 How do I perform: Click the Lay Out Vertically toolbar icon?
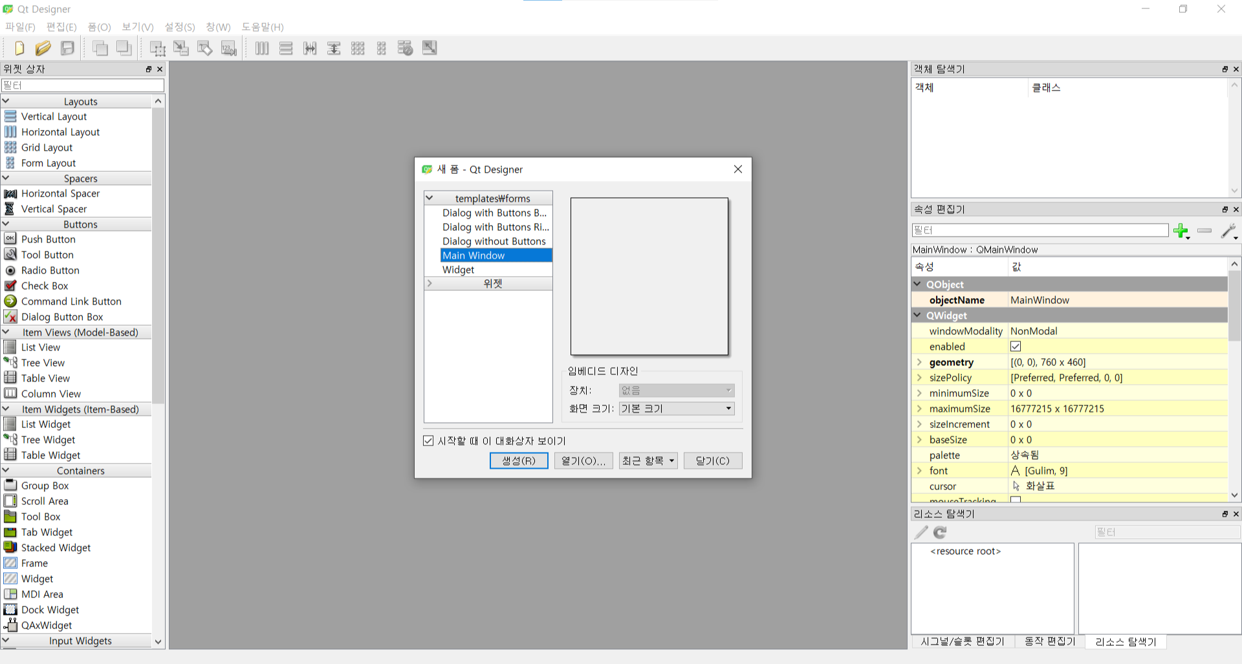286,48
